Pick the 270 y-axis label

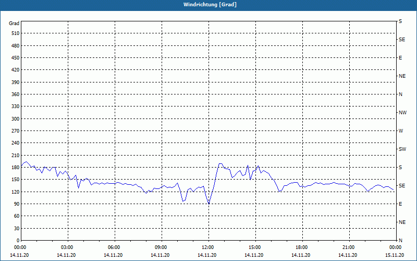coord(16,131)
